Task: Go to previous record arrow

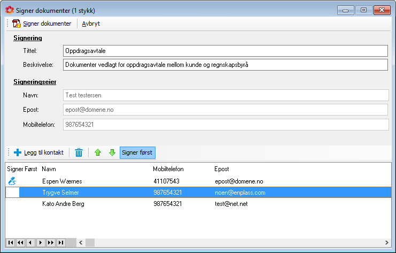Action: click(30, 243)
